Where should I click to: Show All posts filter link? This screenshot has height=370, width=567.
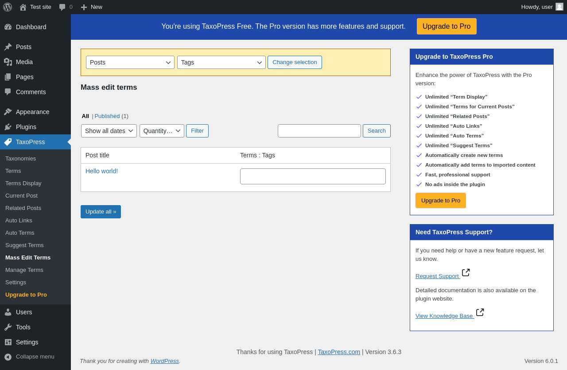pos(85,116)
